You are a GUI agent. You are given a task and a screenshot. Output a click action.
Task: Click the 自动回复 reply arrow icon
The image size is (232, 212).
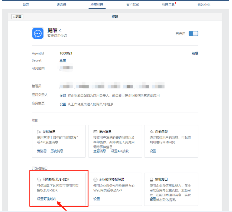click(x=152, y=132)
